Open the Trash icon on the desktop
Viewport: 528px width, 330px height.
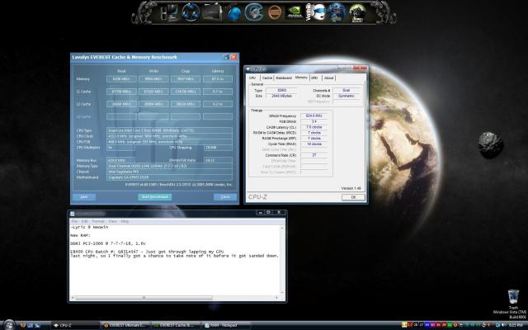[x=513, y=297]
